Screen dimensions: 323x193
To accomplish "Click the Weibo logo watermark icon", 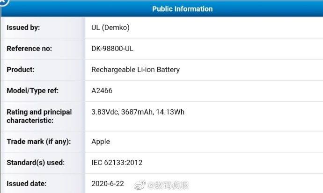I will coord(140,186).
